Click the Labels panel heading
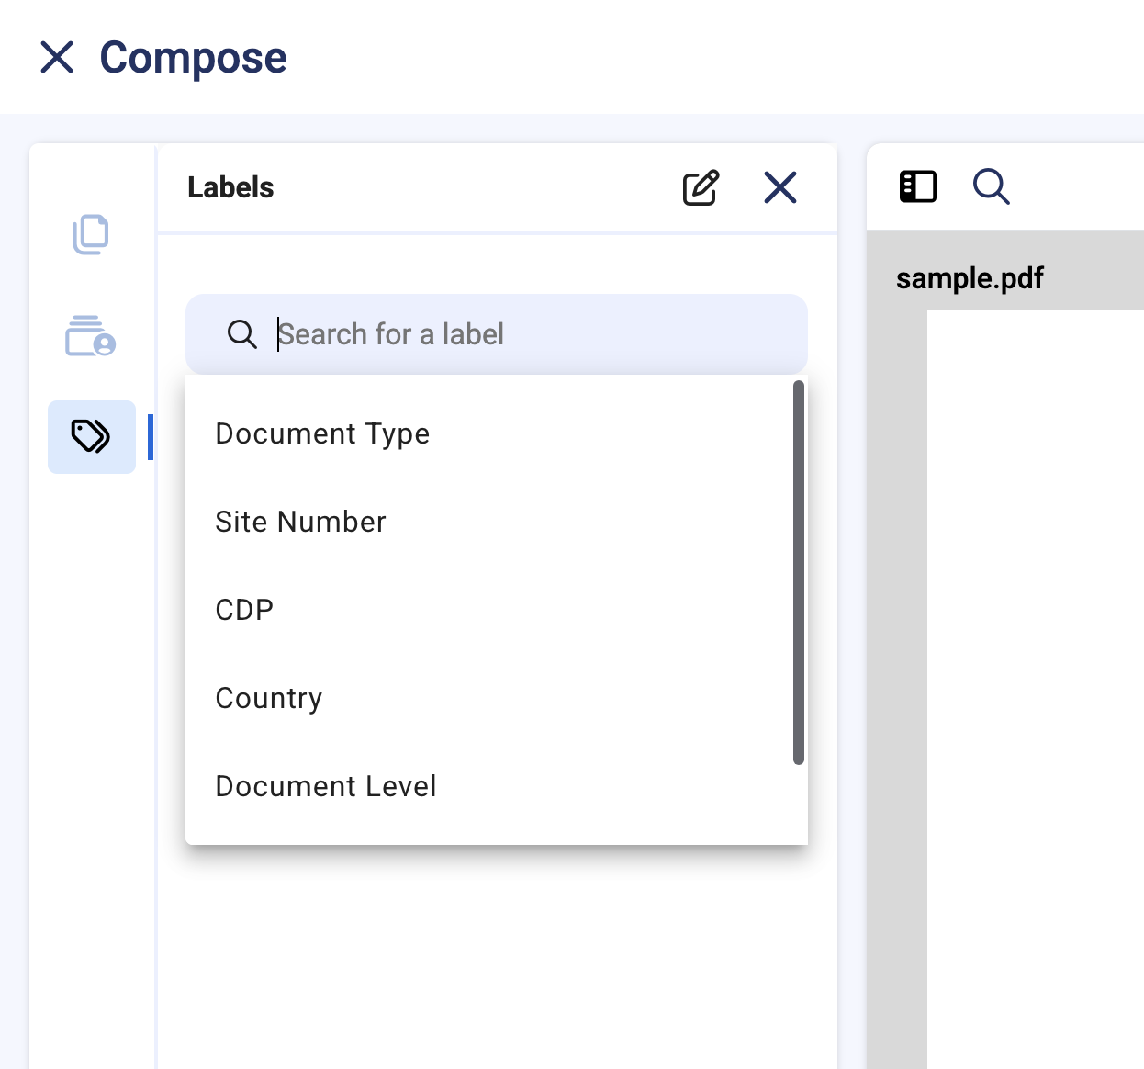 [230, 187]
